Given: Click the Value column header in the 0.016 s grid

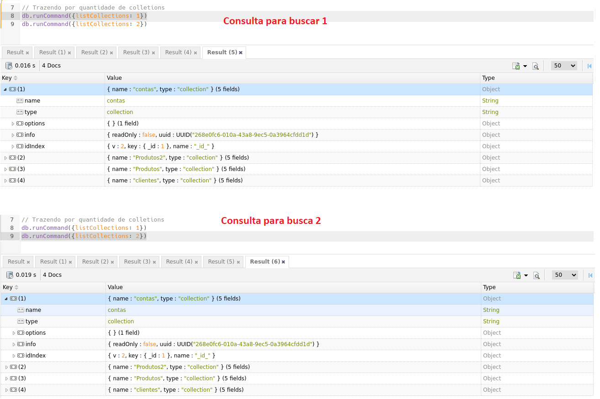Looking at the screenshot, I should (x=292, y=78).
